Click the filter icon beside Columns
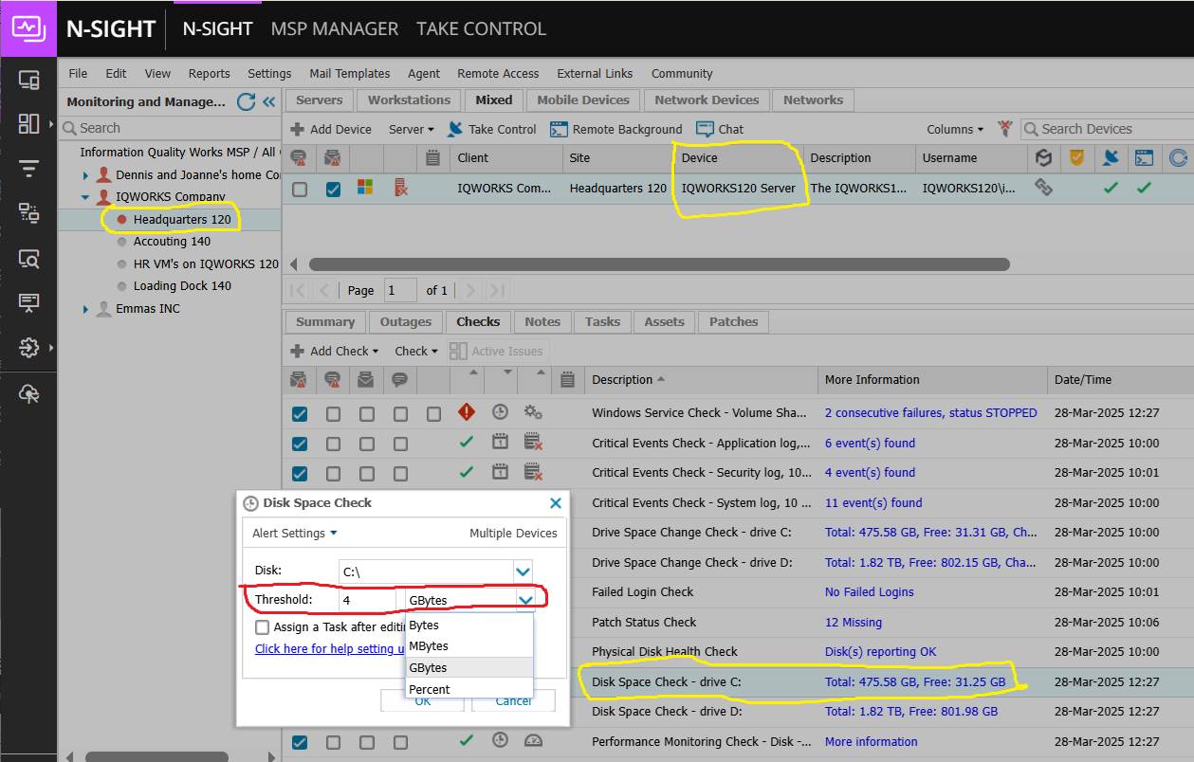Viewport: 1194px width, 762px height. 1005,129
